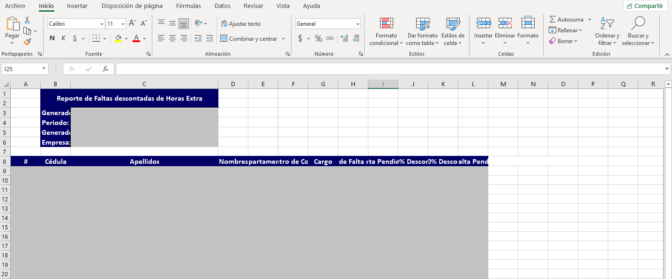This screenshot has height=279, width=672.
Task: Open the Fuente dialog launcher
Action: point(149,54)
